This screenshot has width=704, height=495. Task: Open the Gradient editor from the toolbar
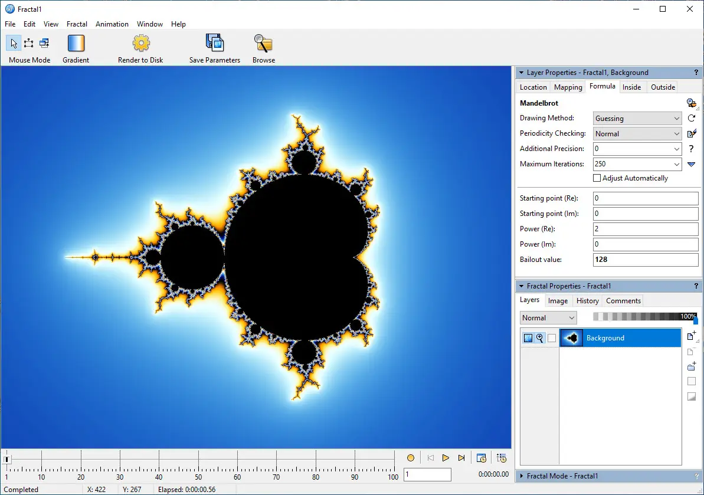coord(76,44)
